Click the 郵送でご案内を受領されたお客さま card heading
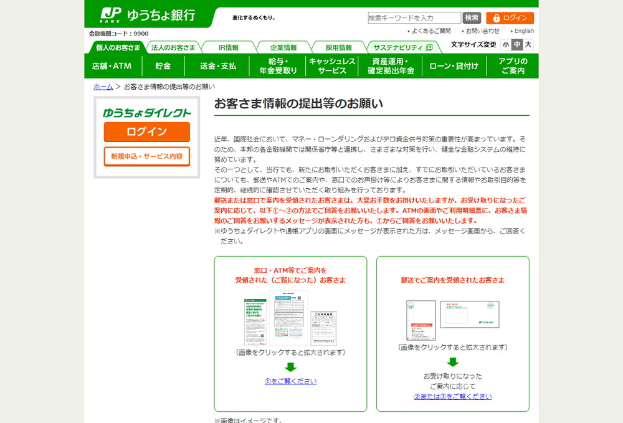Image resolution: width=623 pixels, height=423 pixels. point(452,280)
